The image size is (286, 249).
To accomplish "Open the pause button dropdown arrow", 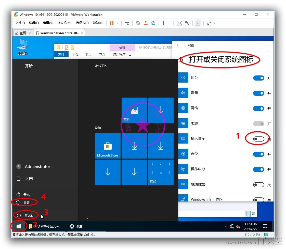I will pyautogui.click(x=117, y=23).
